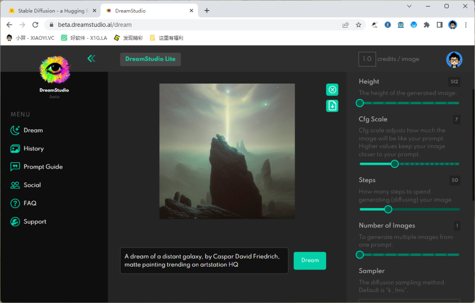Viewport: 475px width, 303px height.
Task: Adjust the Steps slider handle
Action: 388,209
